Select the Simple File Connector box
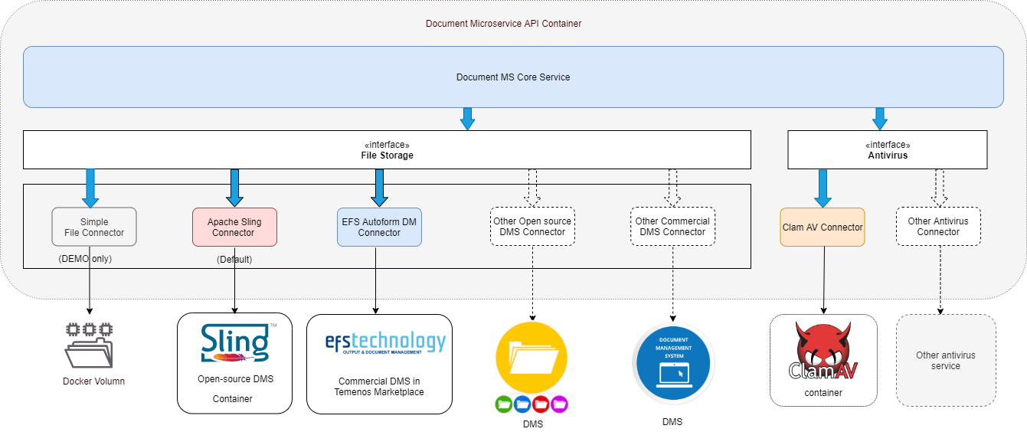1027x432 pixels. (x=94, y=227)
